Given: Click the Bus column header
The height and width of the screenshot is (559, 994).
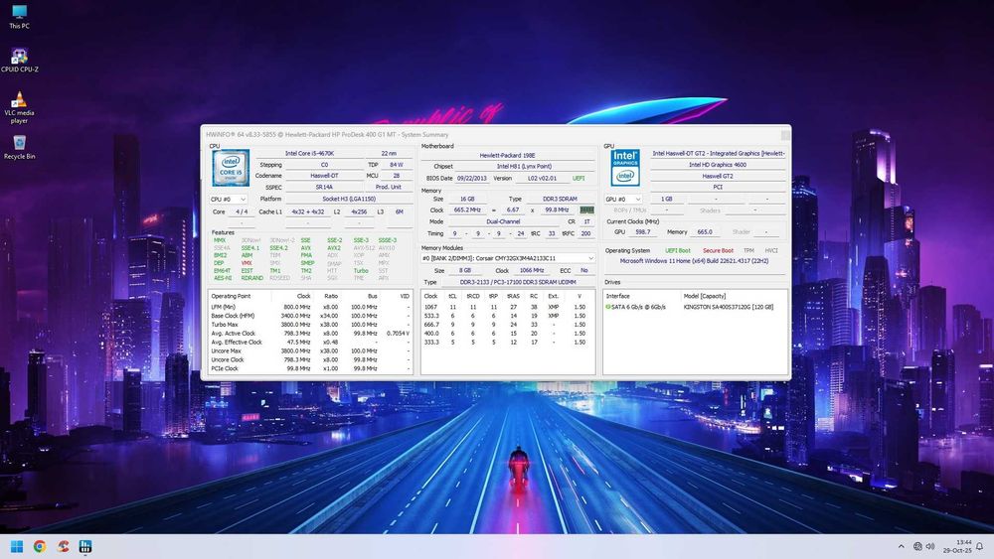Looking at the screenshot, I should 372,296.
